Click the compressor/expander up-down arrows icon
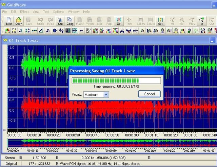 click(27, 31)
